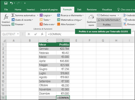Save the workbook using the floppy icon
Screen dimensions: 135x100
6,3
